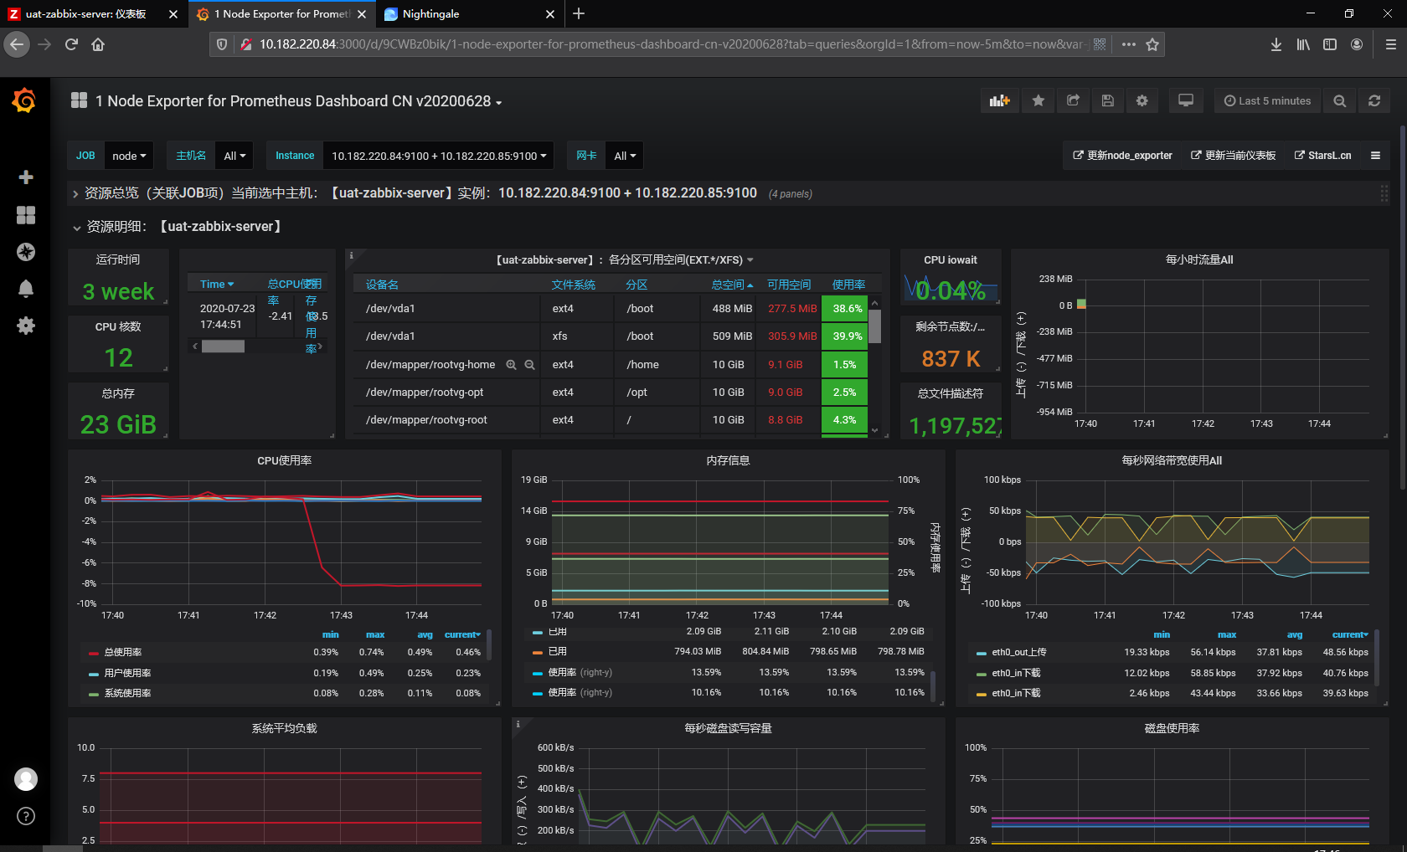Collapse the 资源明细 row section

pos(77,227)
